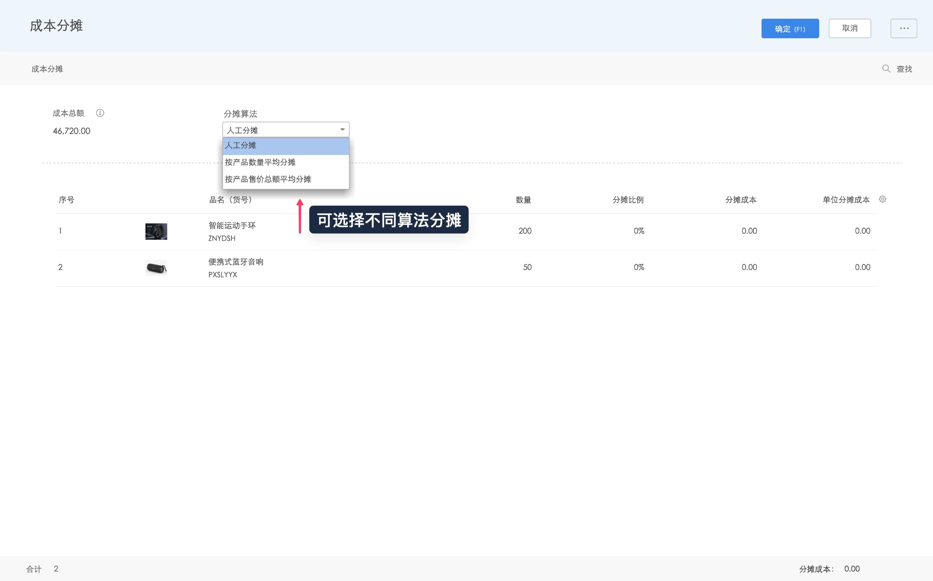Click 分摊成本 0.00 in 智能运动手环 row
The width and height of the screenshot is (933, 581).
[x=749, y=231]
